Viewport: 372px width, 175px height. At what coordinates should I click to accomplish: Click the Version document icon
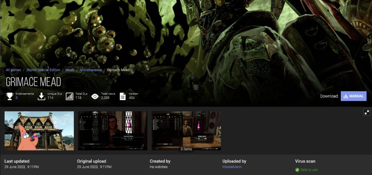pos(123,96)
